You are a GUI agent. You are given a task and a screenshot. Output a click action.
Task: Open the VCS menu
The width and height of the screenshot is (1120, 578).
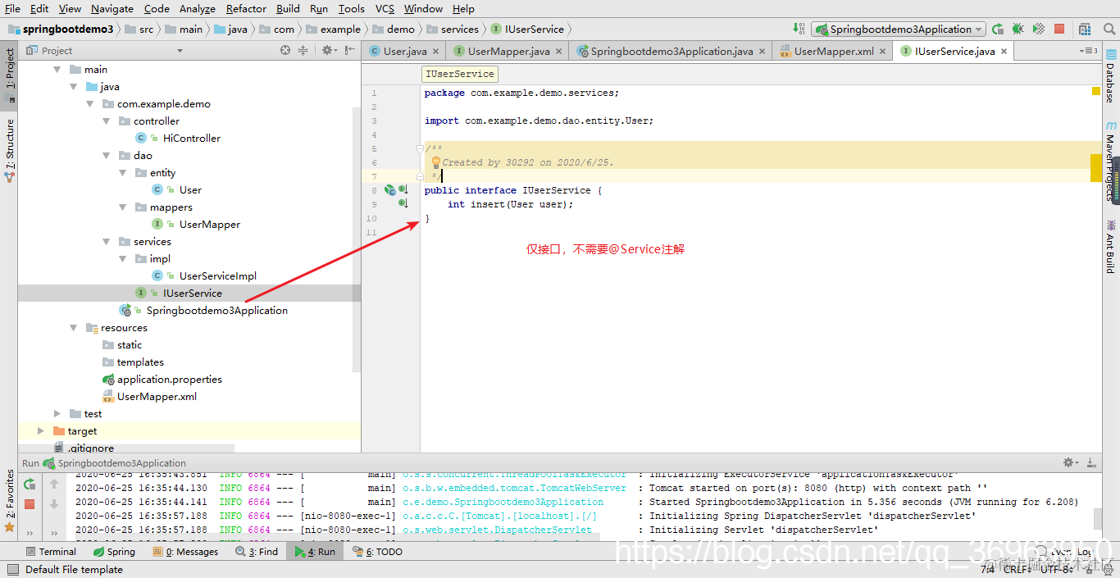385,8
